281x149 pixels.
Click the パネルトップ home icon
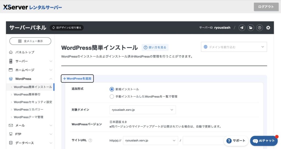(11, 52)
